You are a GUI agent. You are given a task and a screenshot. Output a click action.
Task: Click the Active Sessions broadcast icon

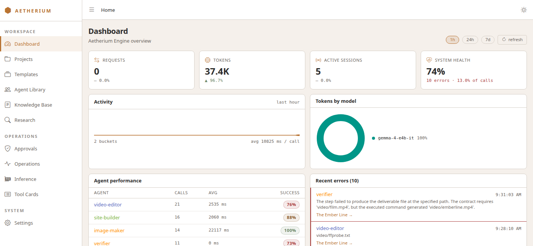318,60
